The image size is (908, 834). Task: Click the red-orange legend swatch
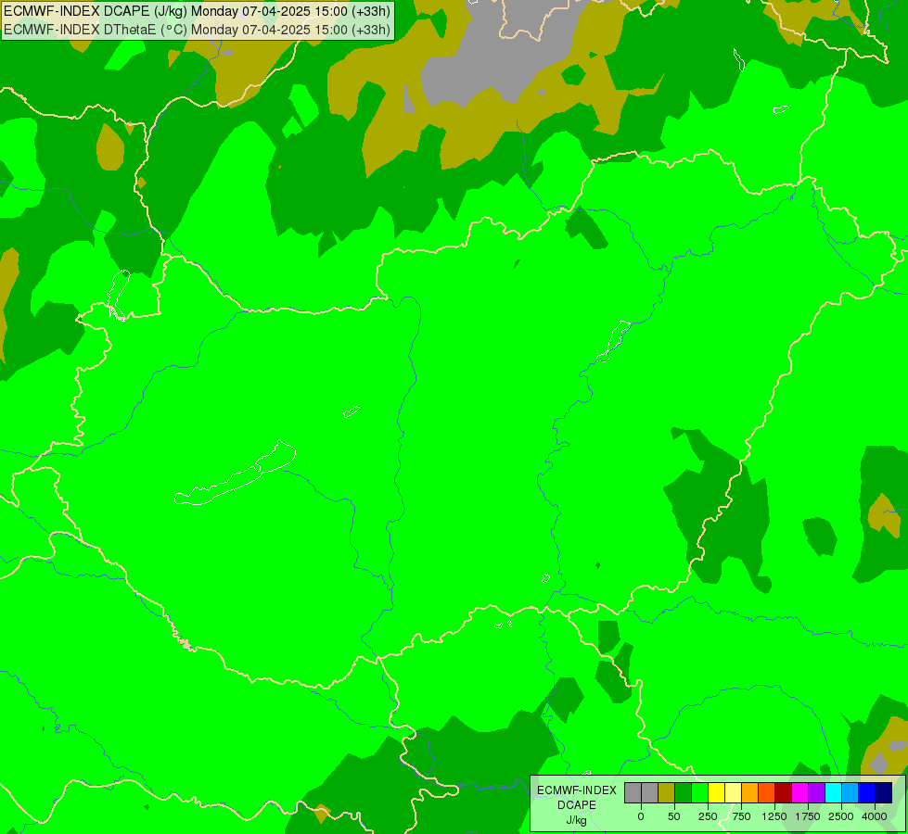pos(767,792)
